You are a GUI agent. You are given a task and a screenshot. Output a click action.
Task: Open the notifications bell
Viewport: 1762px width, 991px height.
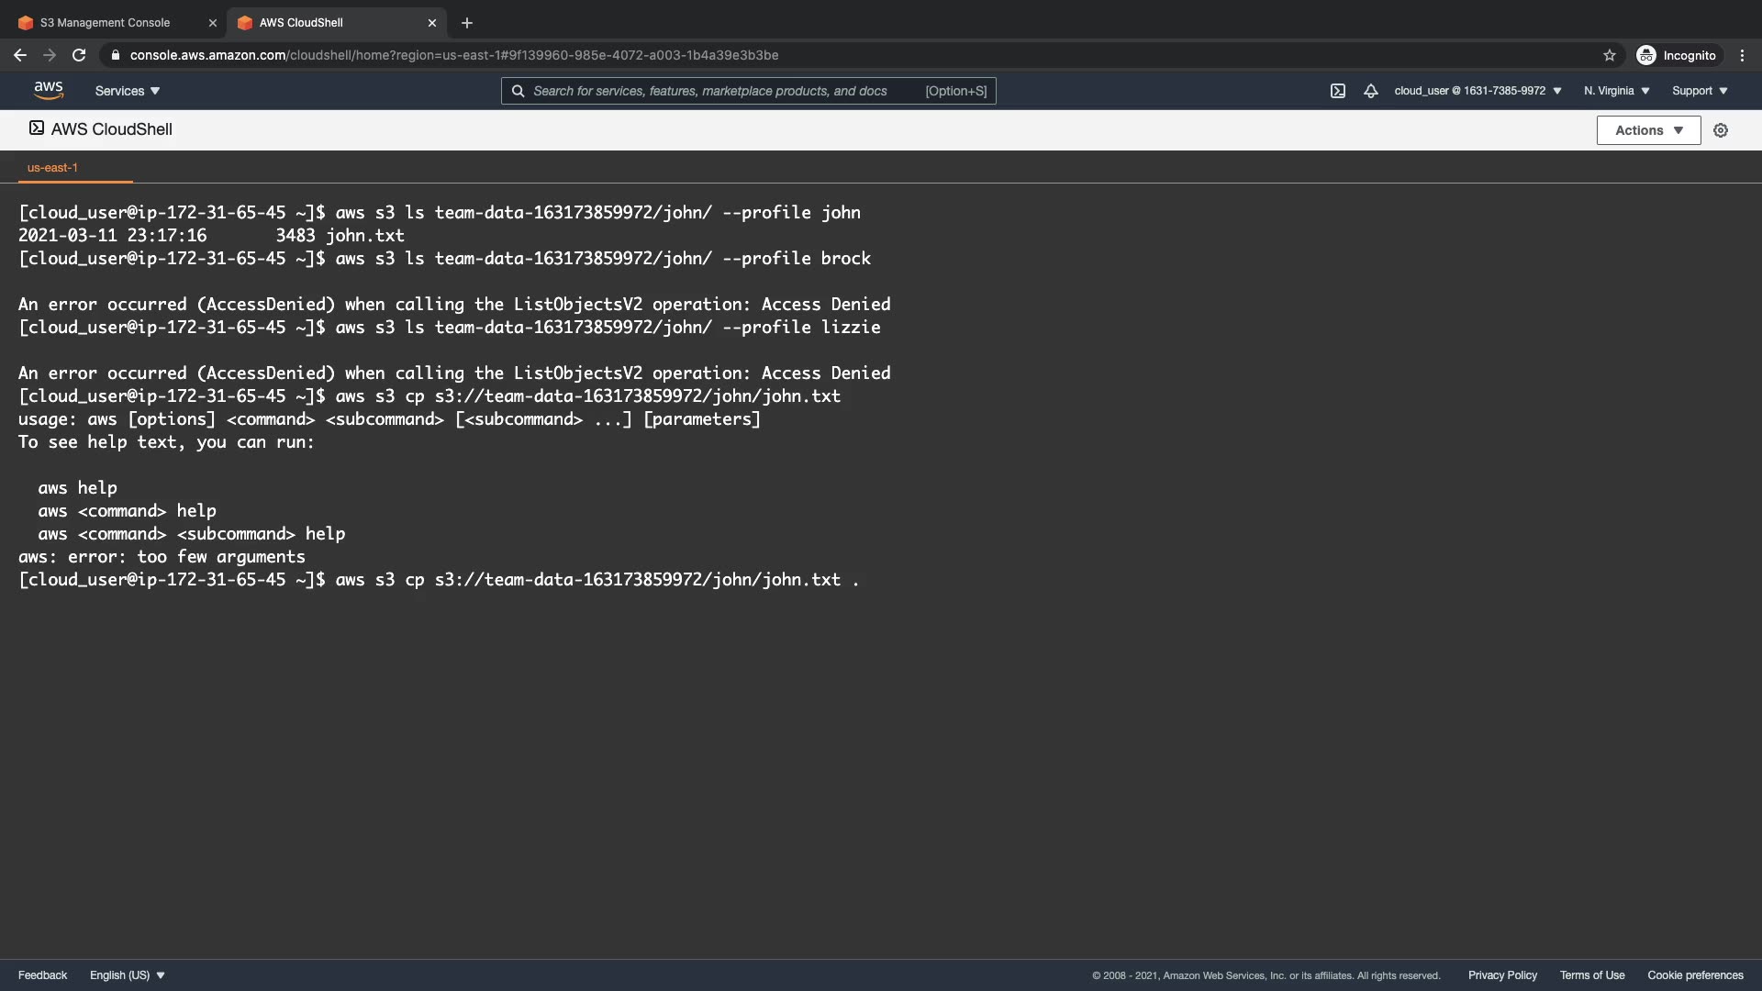(1371, 91)
